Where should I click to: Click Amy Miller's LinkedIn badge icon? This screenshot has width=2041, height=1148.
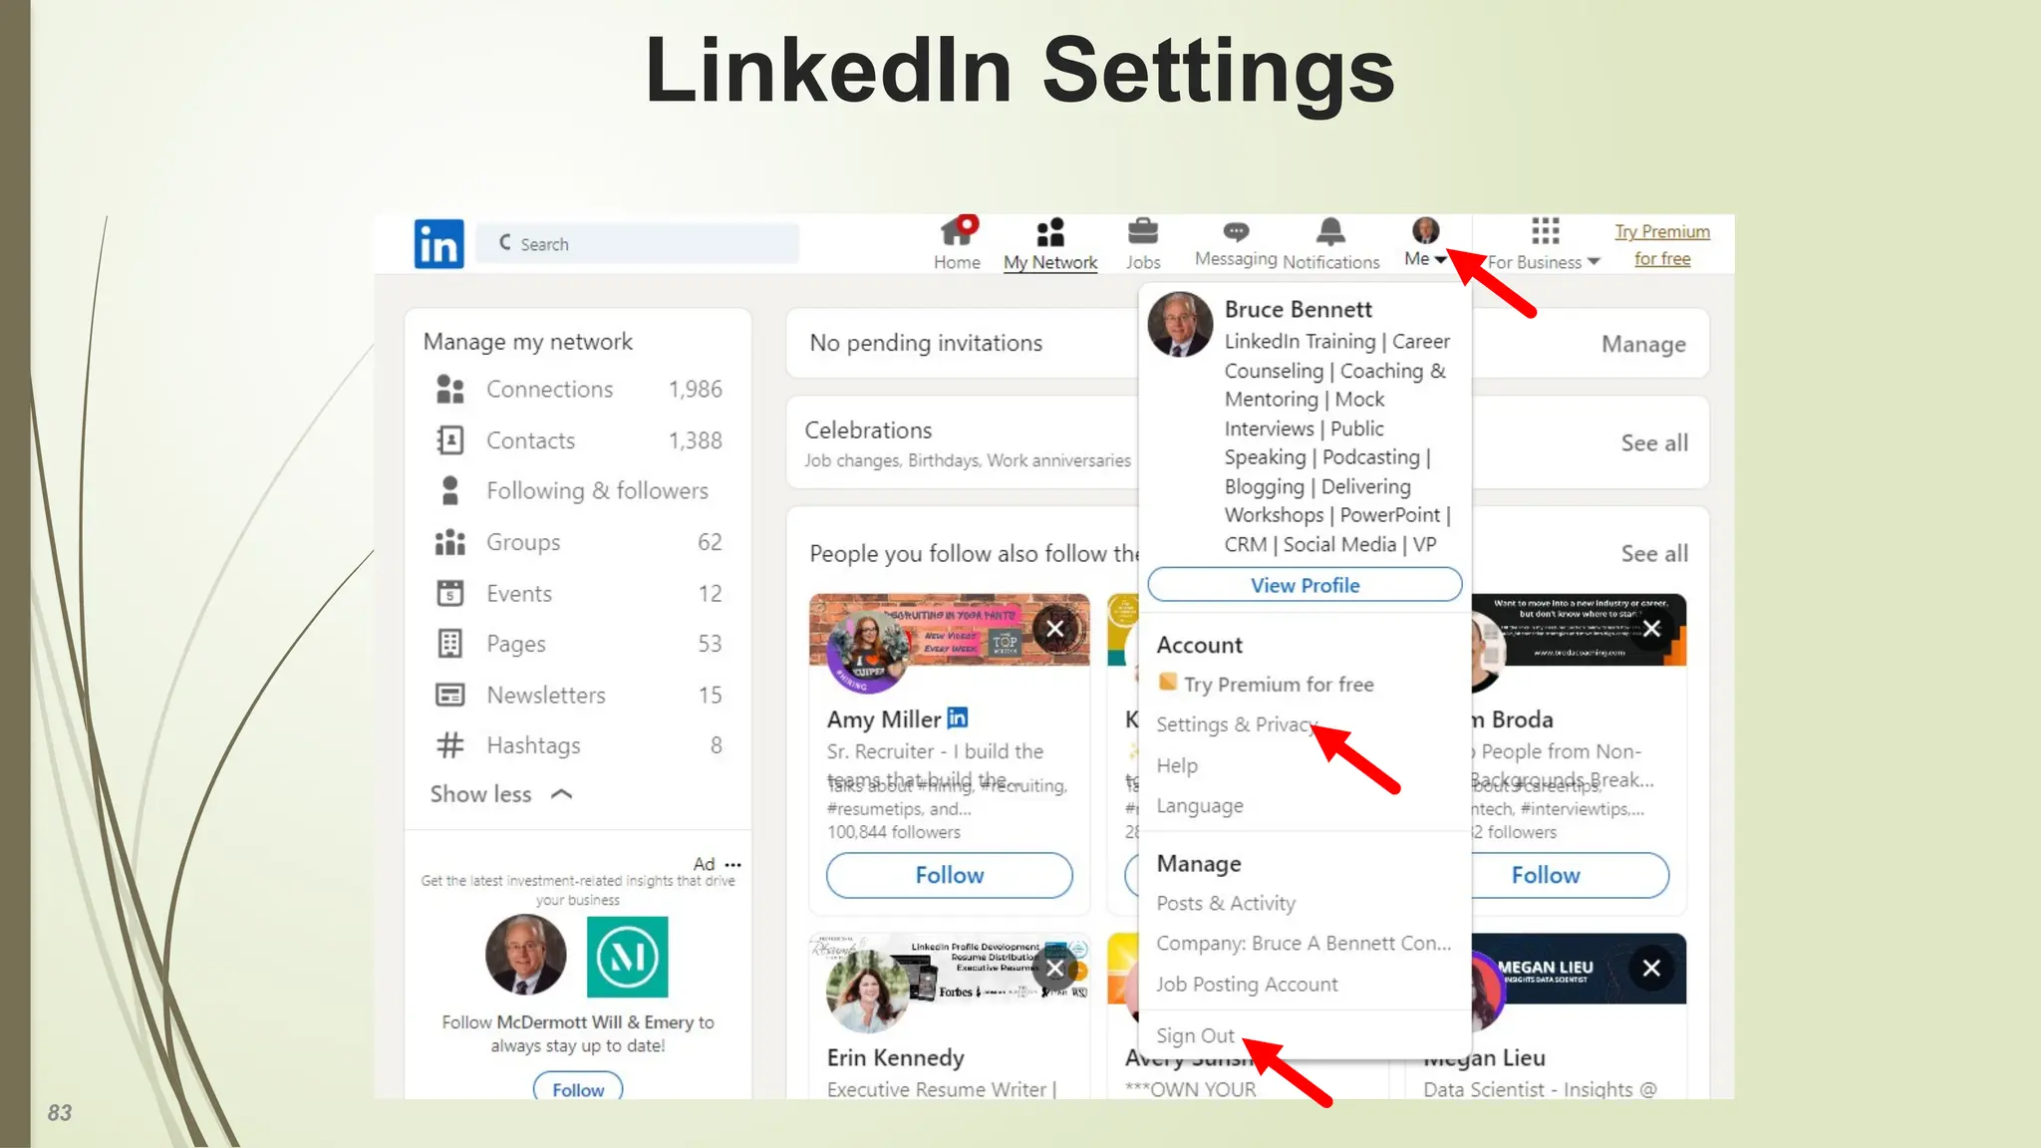957,717
